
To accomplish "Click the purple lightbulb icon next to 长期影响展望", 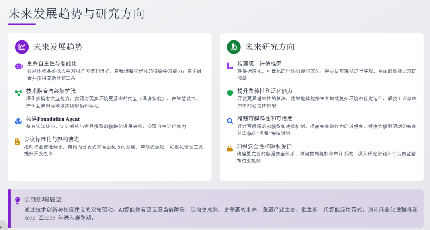I will pos(17,201).
